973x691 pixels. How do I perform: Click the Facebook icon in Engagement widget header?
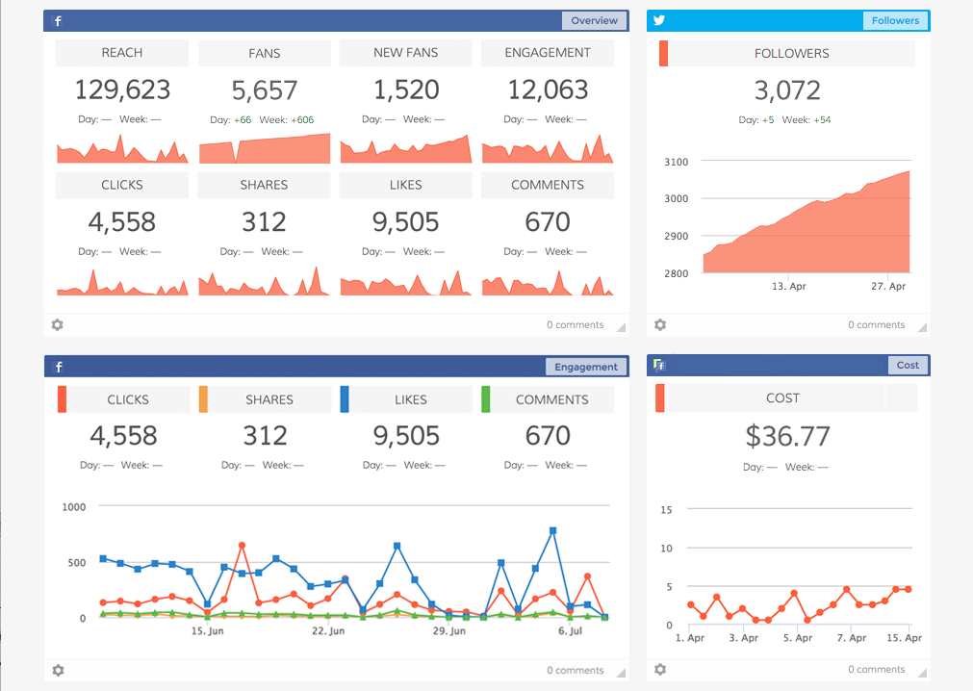(58, 367)
